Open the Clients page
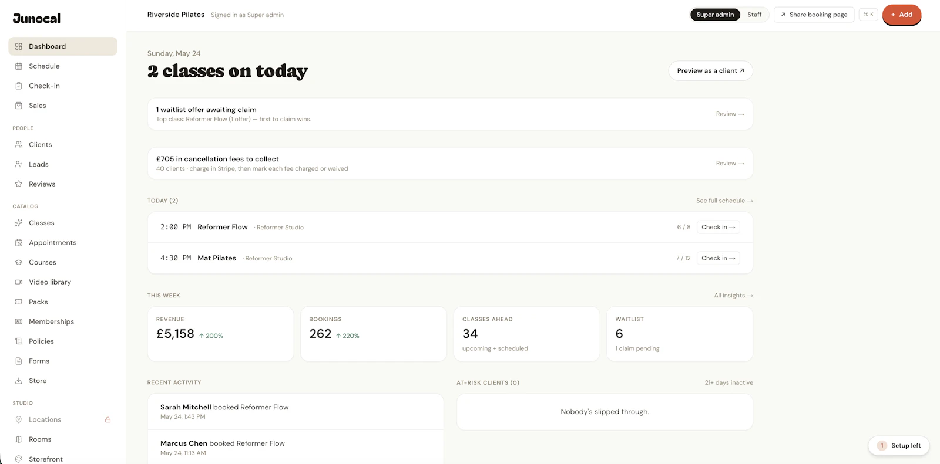Image resolution: width=940 pixels, height=464 pixels. (x=63, y=144)
